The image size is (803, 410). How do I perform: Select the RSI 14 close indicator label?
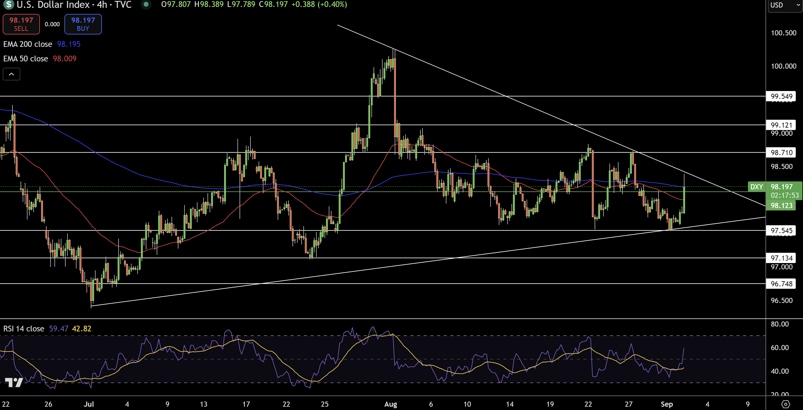24,329
